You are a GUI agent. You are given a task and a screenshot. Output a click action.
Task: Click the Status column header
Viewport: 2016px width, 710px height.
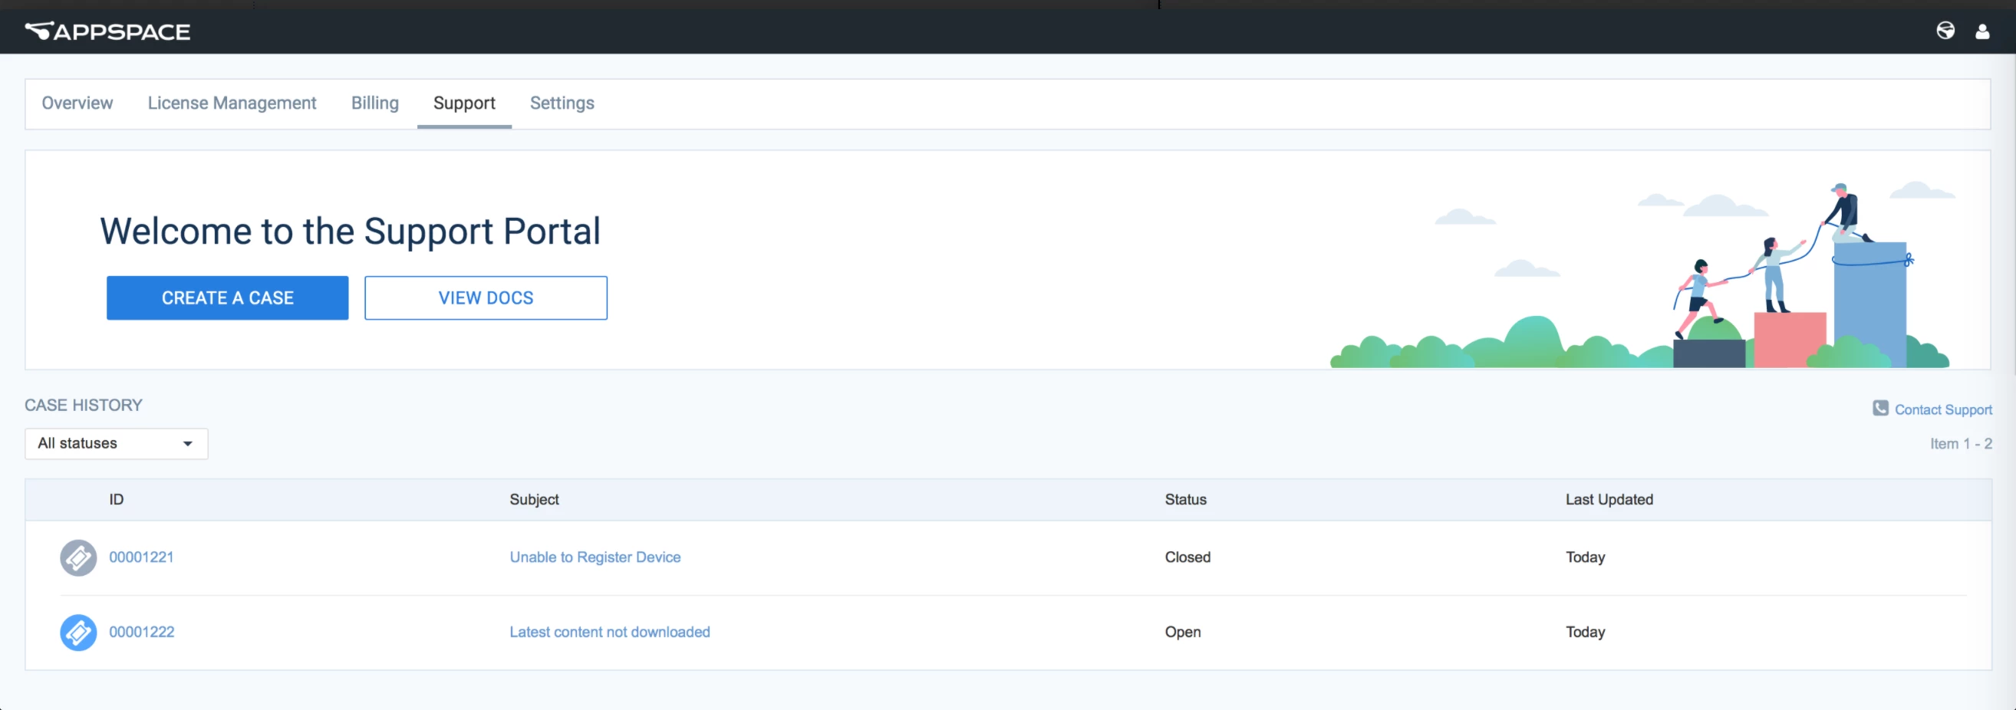(1186, 499)
